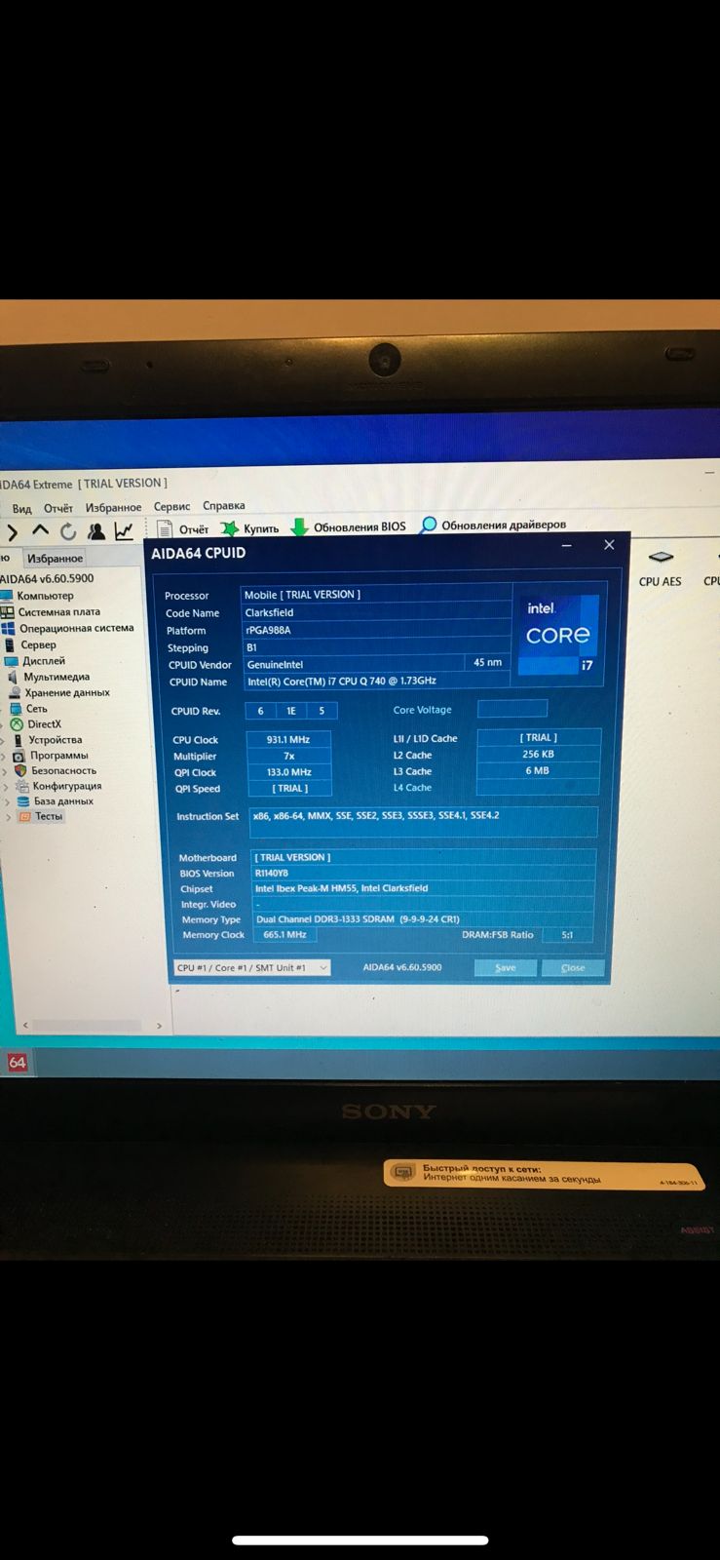Select Сеть in the tree
The width and height of the screenshot is (720, 1560).
(36, 708)
